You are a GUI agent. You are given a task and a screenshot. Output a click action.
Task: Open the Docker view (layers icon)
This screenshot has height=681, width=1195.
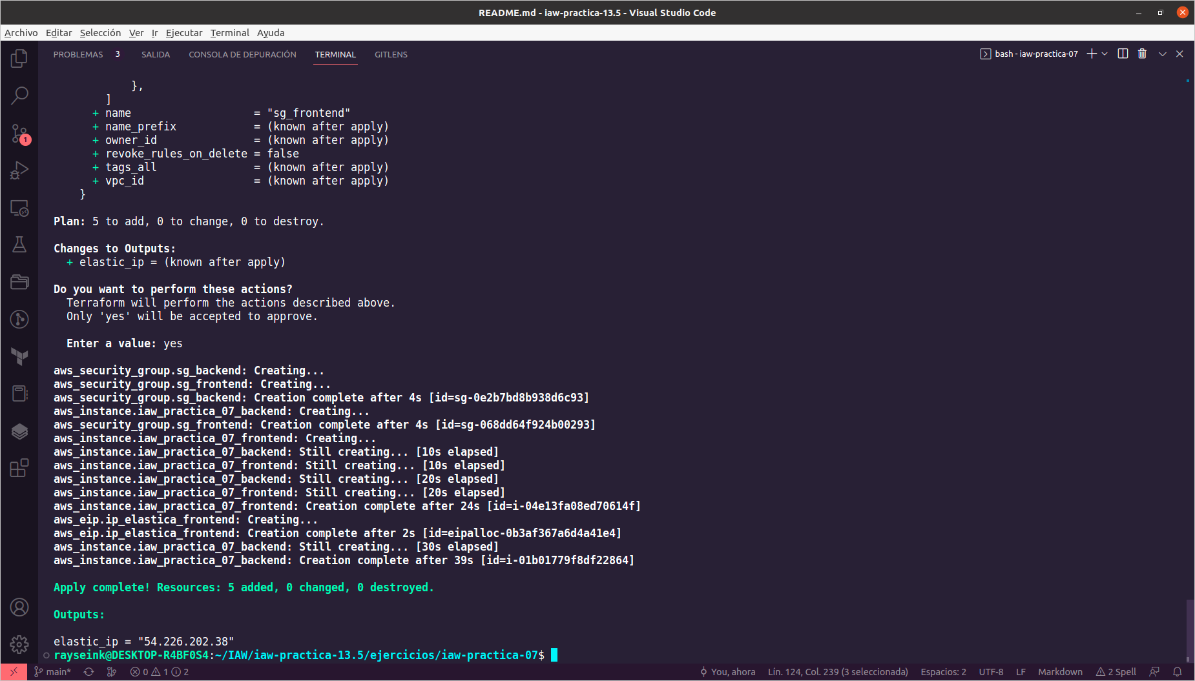19,431
